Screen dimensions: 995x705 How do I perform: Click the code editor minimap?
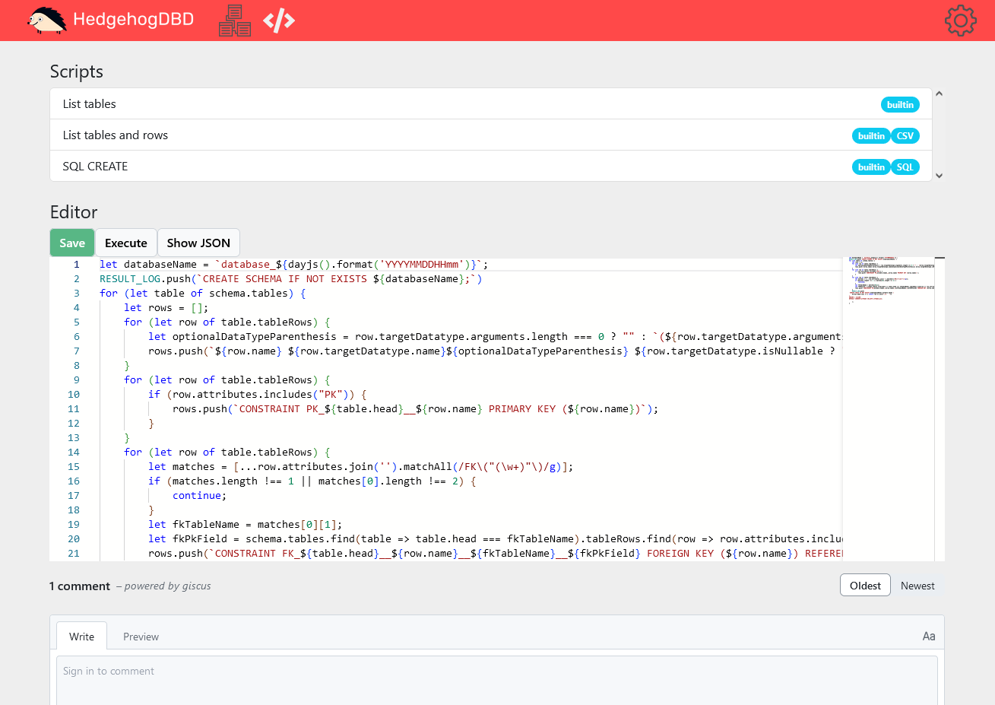point(888,408)
